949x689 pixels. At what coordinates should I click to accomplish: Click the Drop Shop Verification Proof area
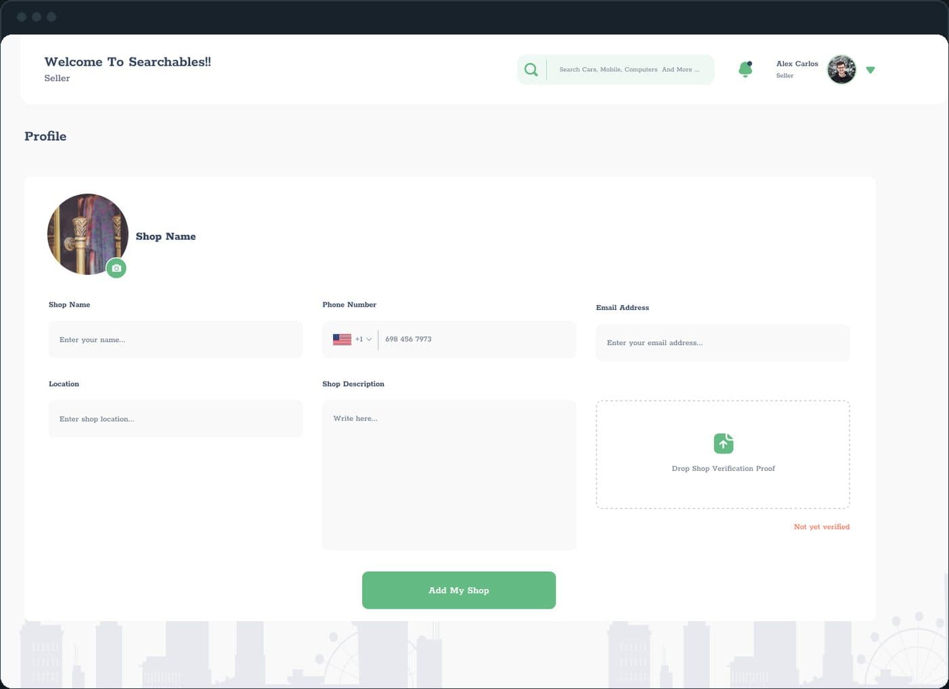(x=723, y=455)
